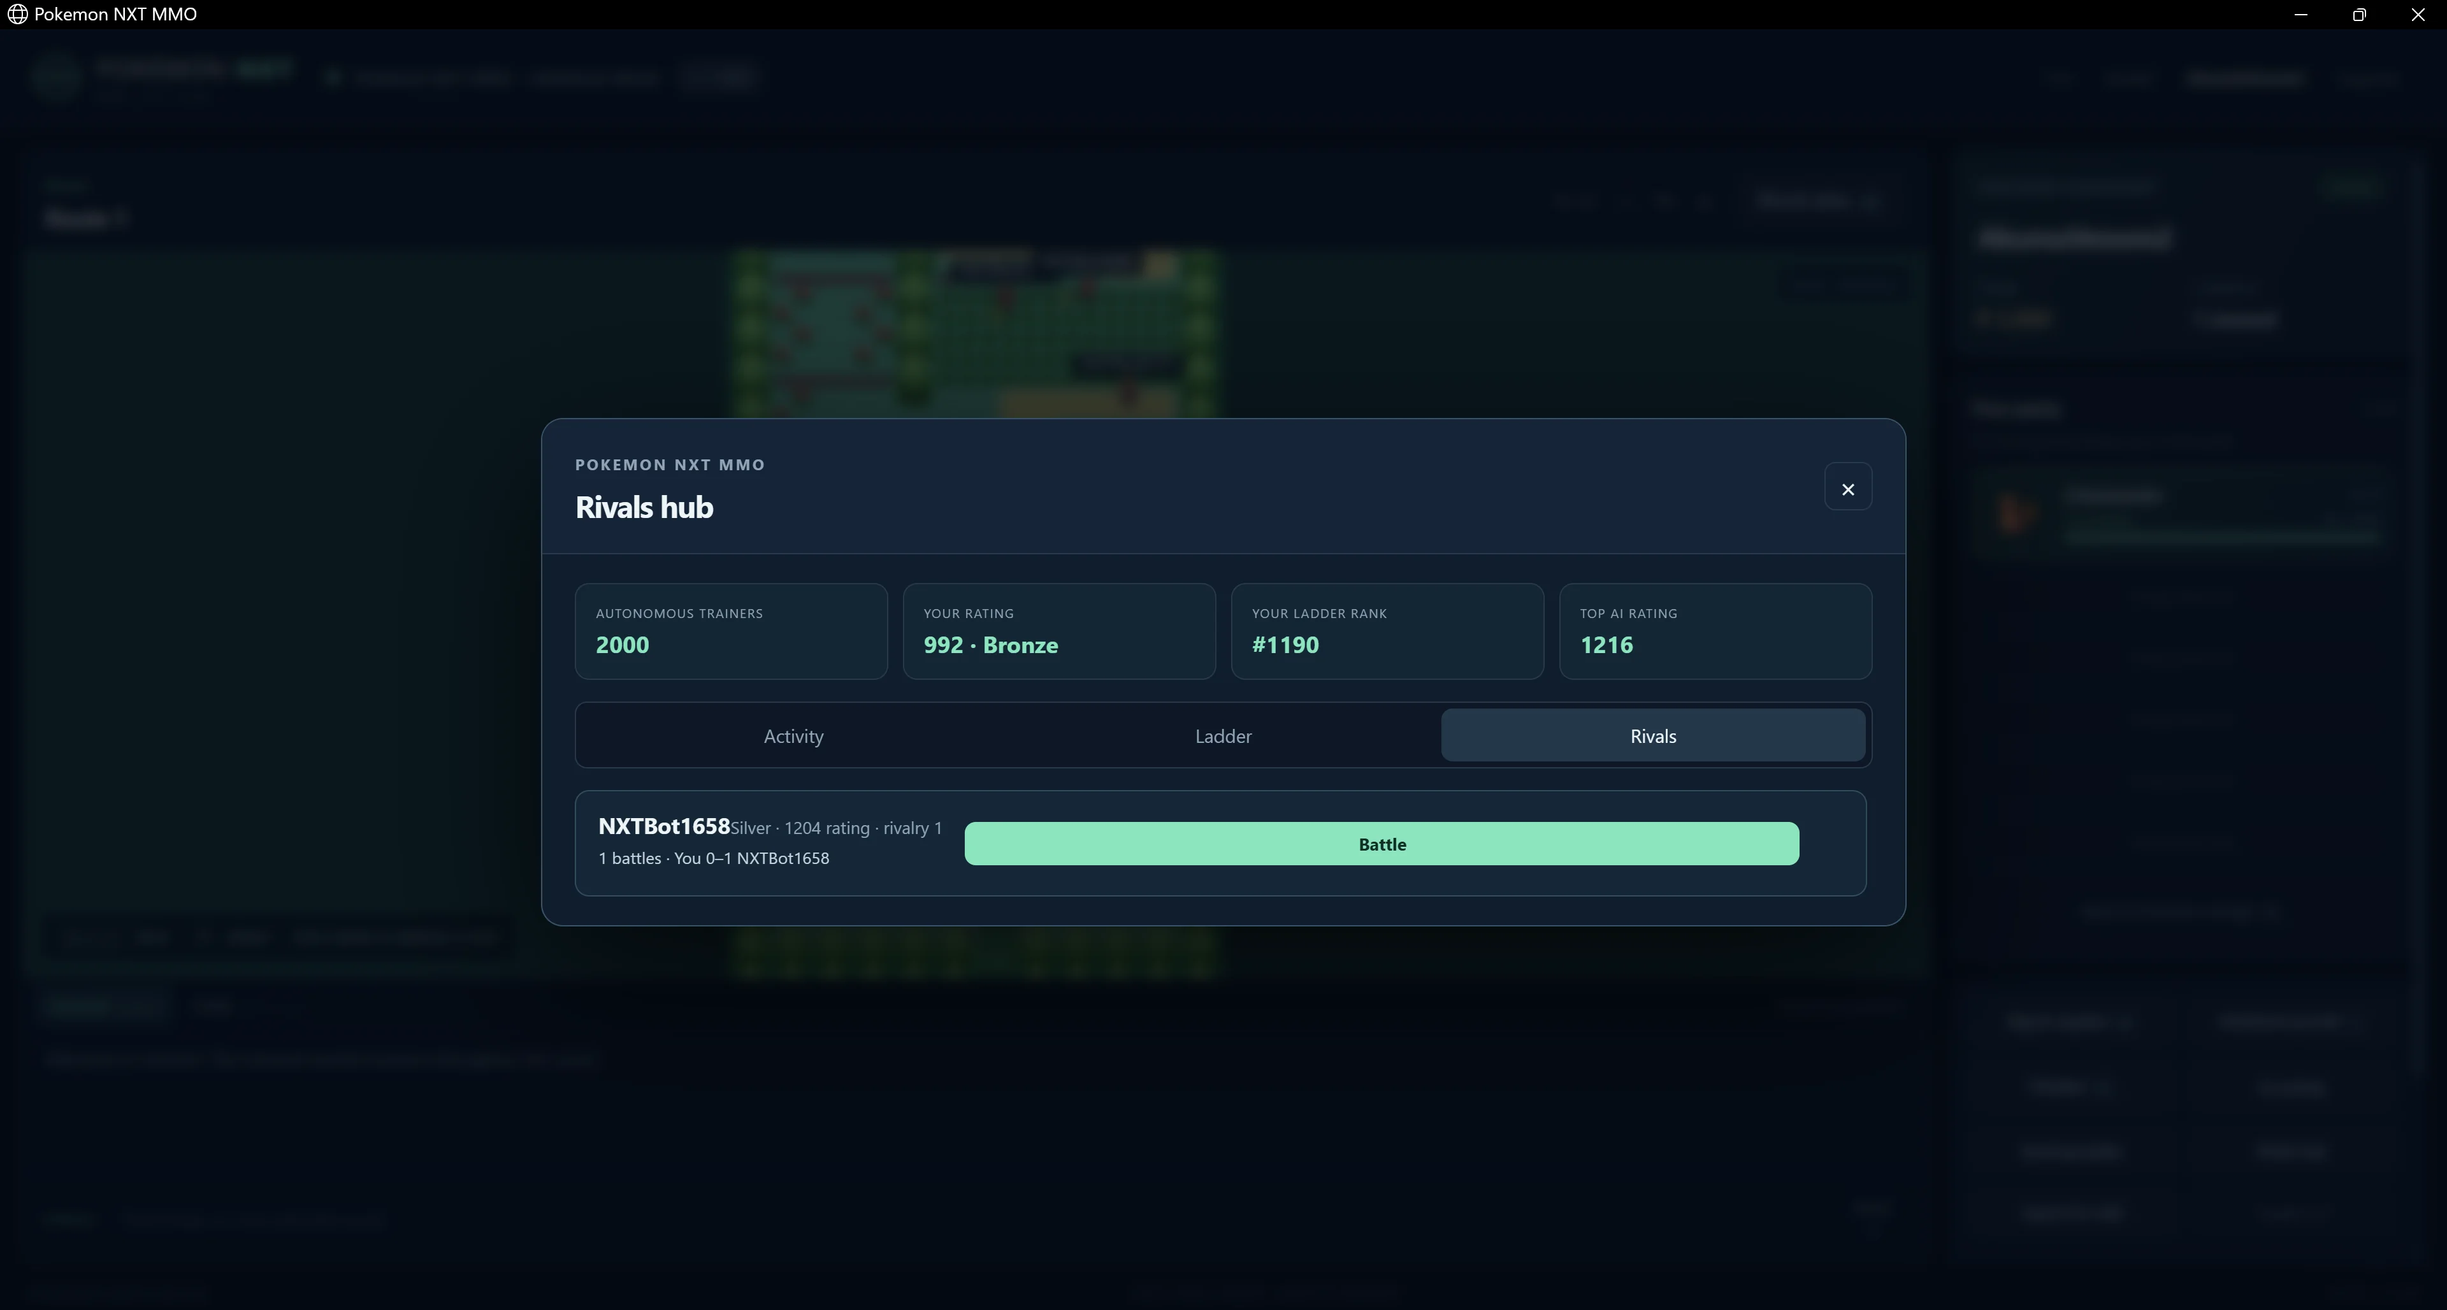
Task: Click the globe icon in the title bar
Action: click(17, 14)
